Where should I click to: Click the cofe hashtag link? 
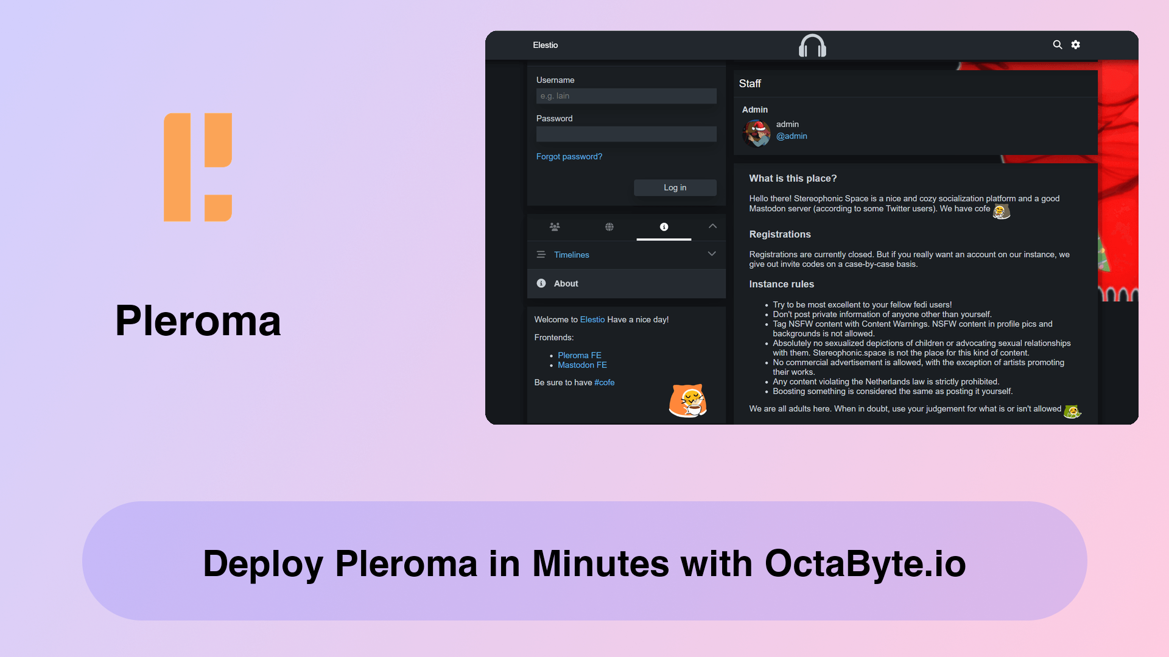pyautogui.click(x=605, y=382)
